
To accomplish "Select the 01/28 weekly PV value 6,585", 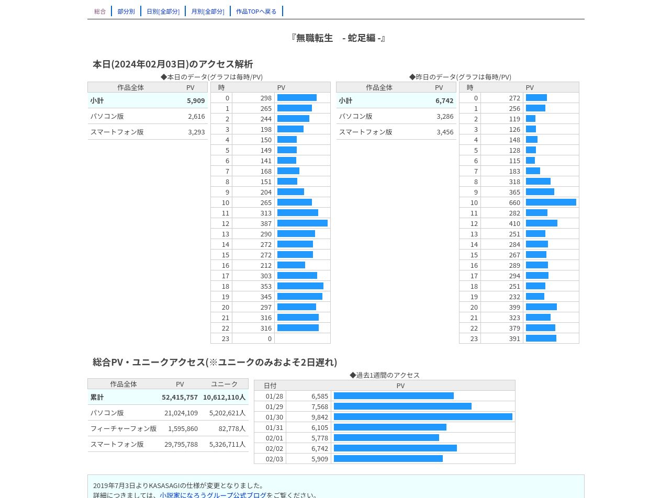I will tap(320, 396).
